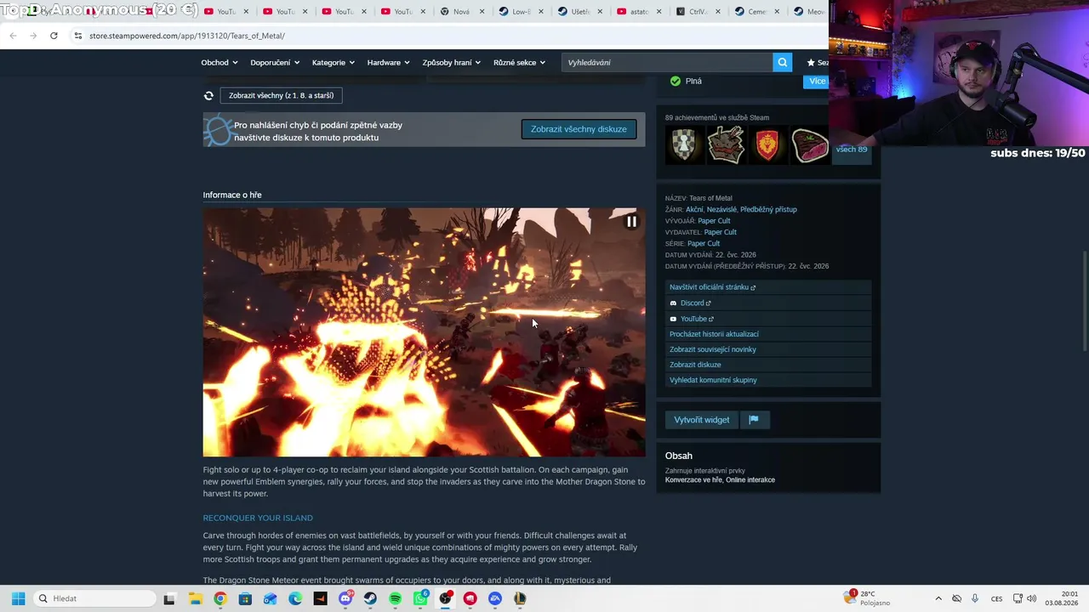Open the Předběžný přístup genre link
This screenshot has height=612, width=1089.
click(768, 209)
